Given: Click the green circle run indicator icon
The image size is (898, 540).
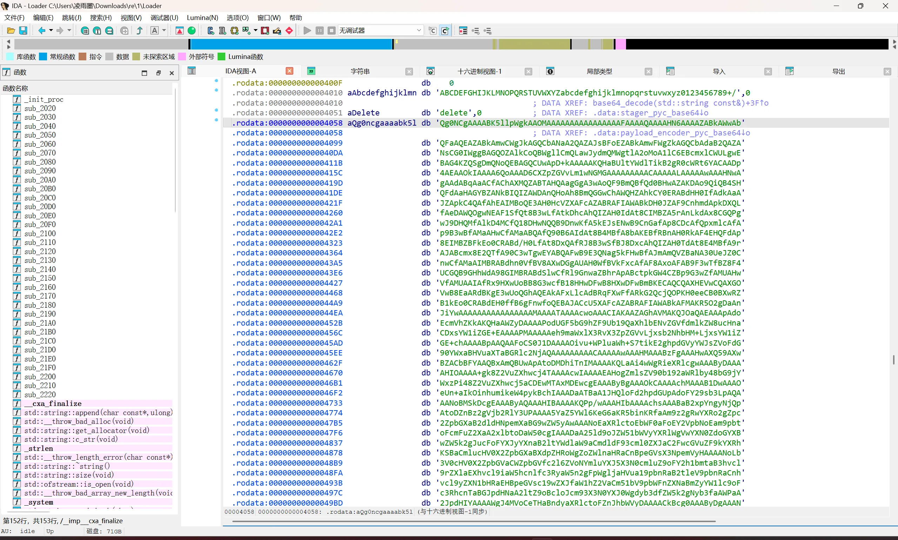Looking at the screenshot, I should click(192, 31).
